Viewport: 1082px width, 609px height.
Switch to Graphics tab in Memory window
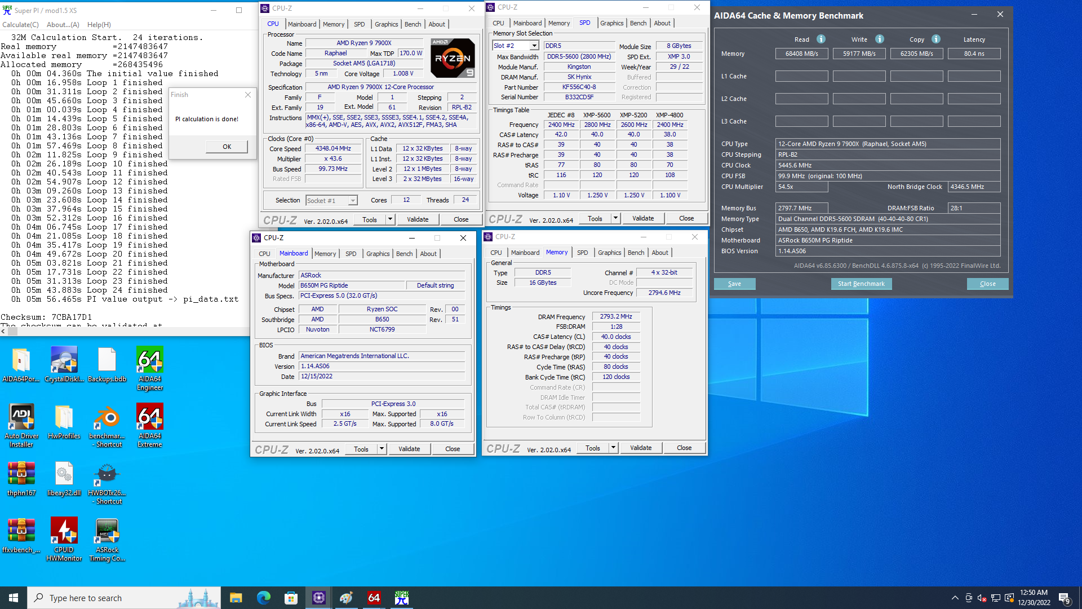609,253
